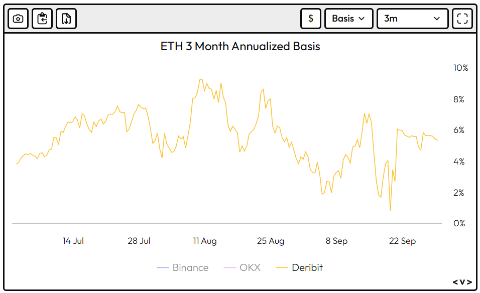Click the Binance legend line swatch

[x=163, y=268]
